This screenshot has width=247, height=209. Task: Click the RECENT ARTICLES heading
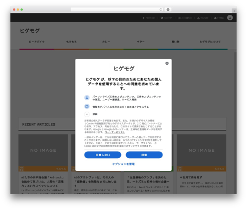tap(39, 125)
